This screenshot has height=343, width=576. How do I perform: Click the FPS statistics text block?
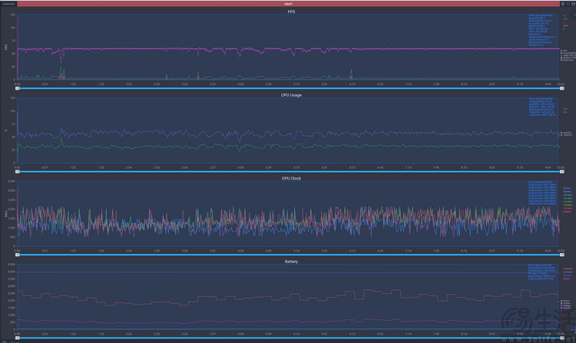pyautogui.click(x=542, y=30)
